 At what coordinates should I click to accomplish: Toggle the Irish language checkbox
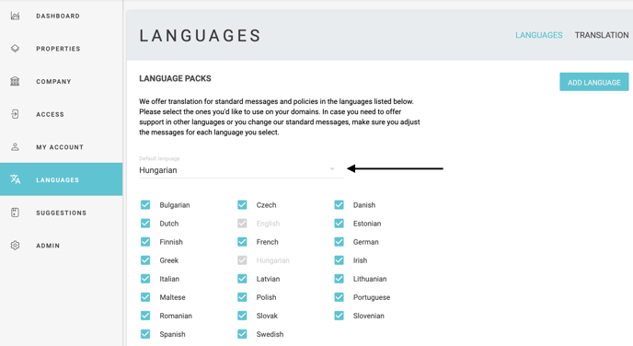point(340,260)
